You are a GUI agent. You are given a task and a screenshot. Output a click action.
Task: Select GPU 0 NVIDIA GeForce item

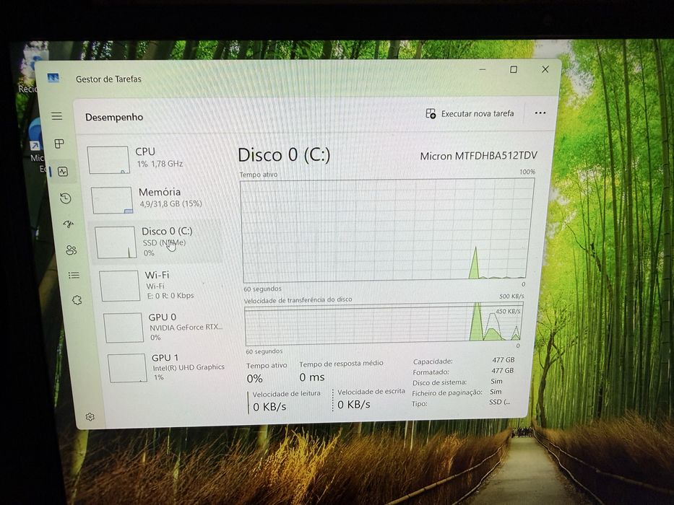tap(164, 328)
